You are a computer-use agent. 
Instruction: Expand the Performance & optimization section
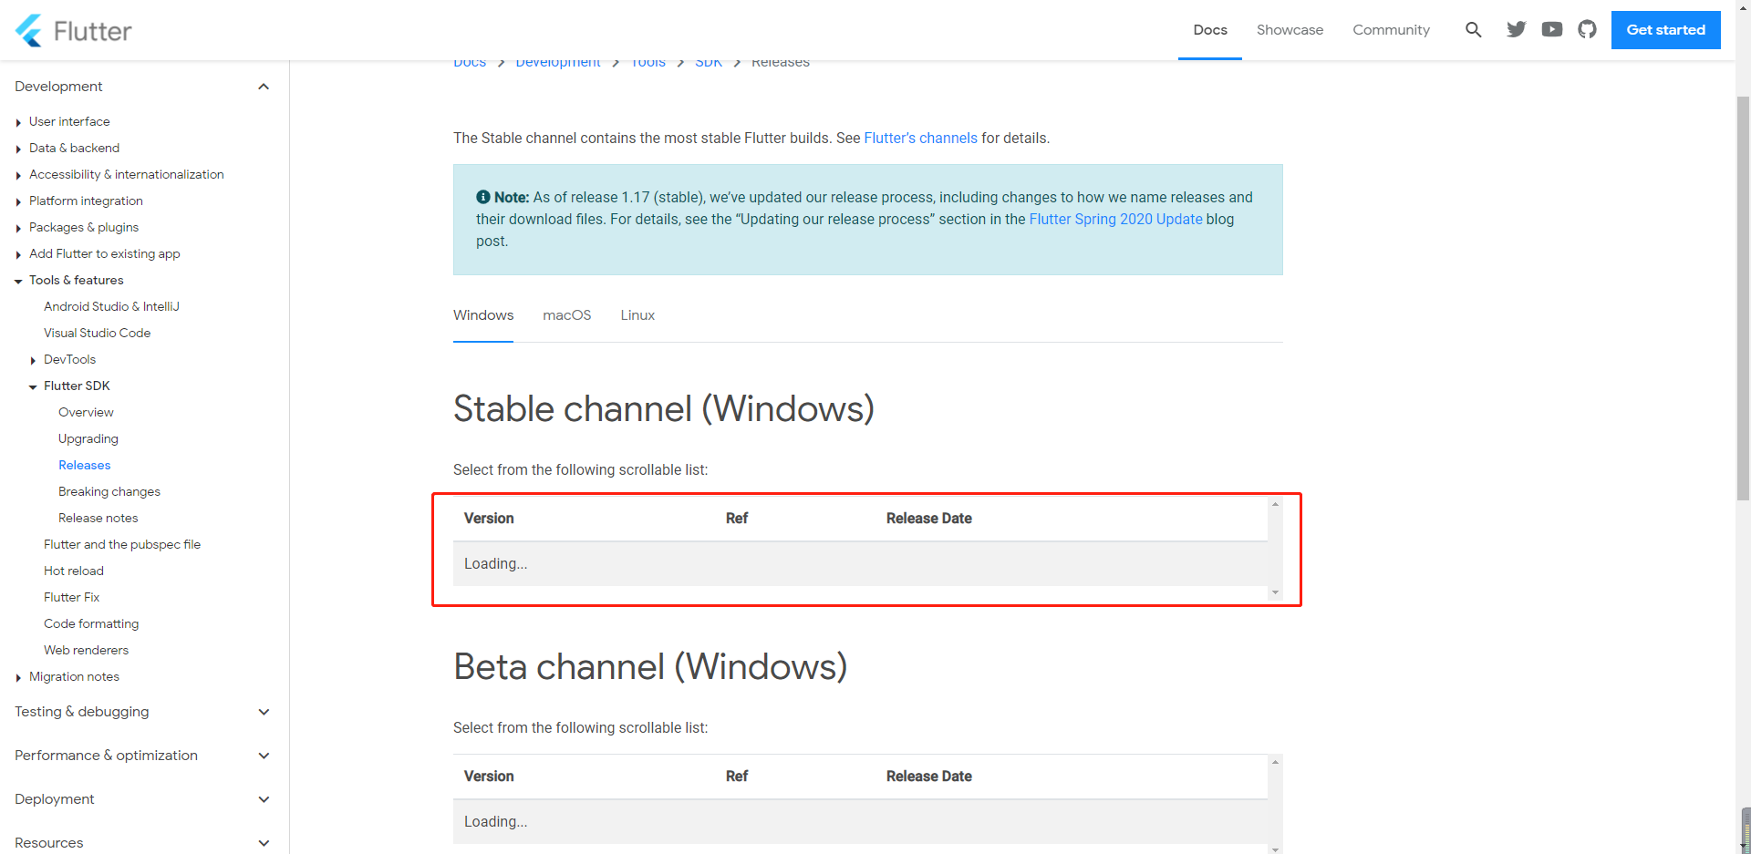click(x=264, y=756)
